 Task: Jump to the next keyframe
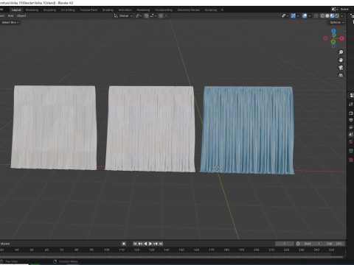tap(156, 244)
